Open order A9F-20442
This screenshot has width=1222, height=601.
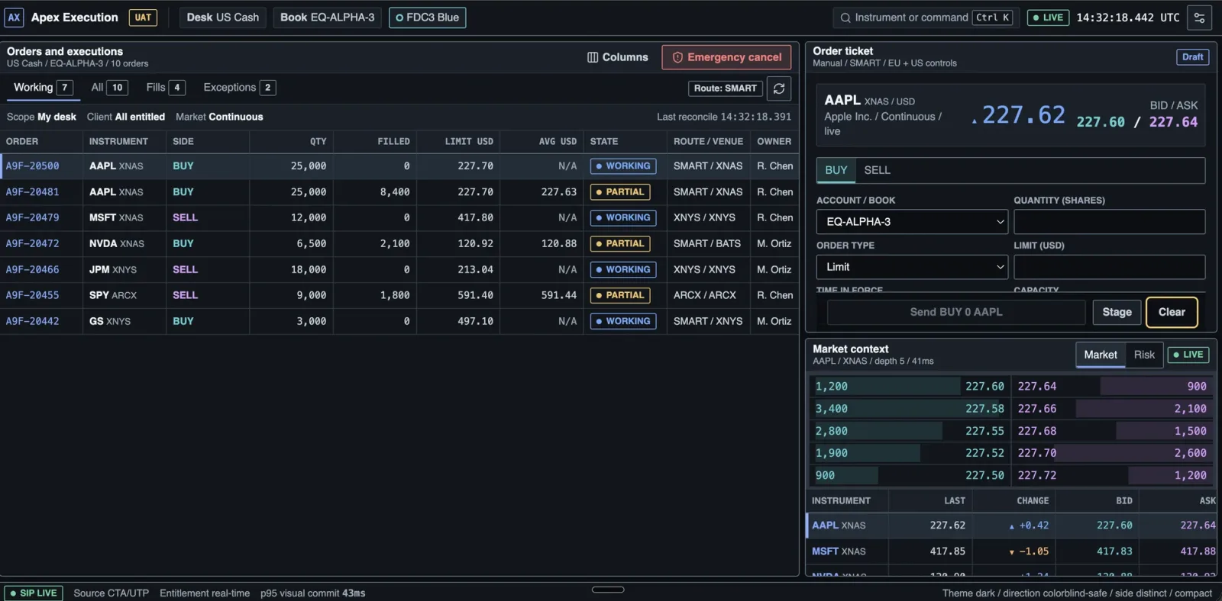tap(32, 321)
